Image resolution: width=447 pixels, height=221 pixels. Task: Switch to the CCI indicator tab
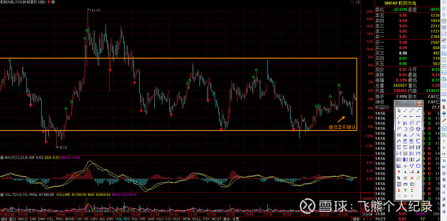[169, 219]
